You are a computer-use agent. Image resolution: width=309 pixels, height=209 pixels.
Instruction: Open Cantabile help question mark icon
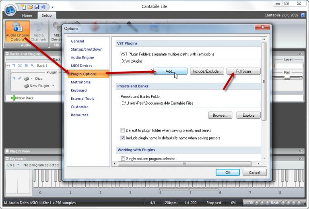point(303,15)
